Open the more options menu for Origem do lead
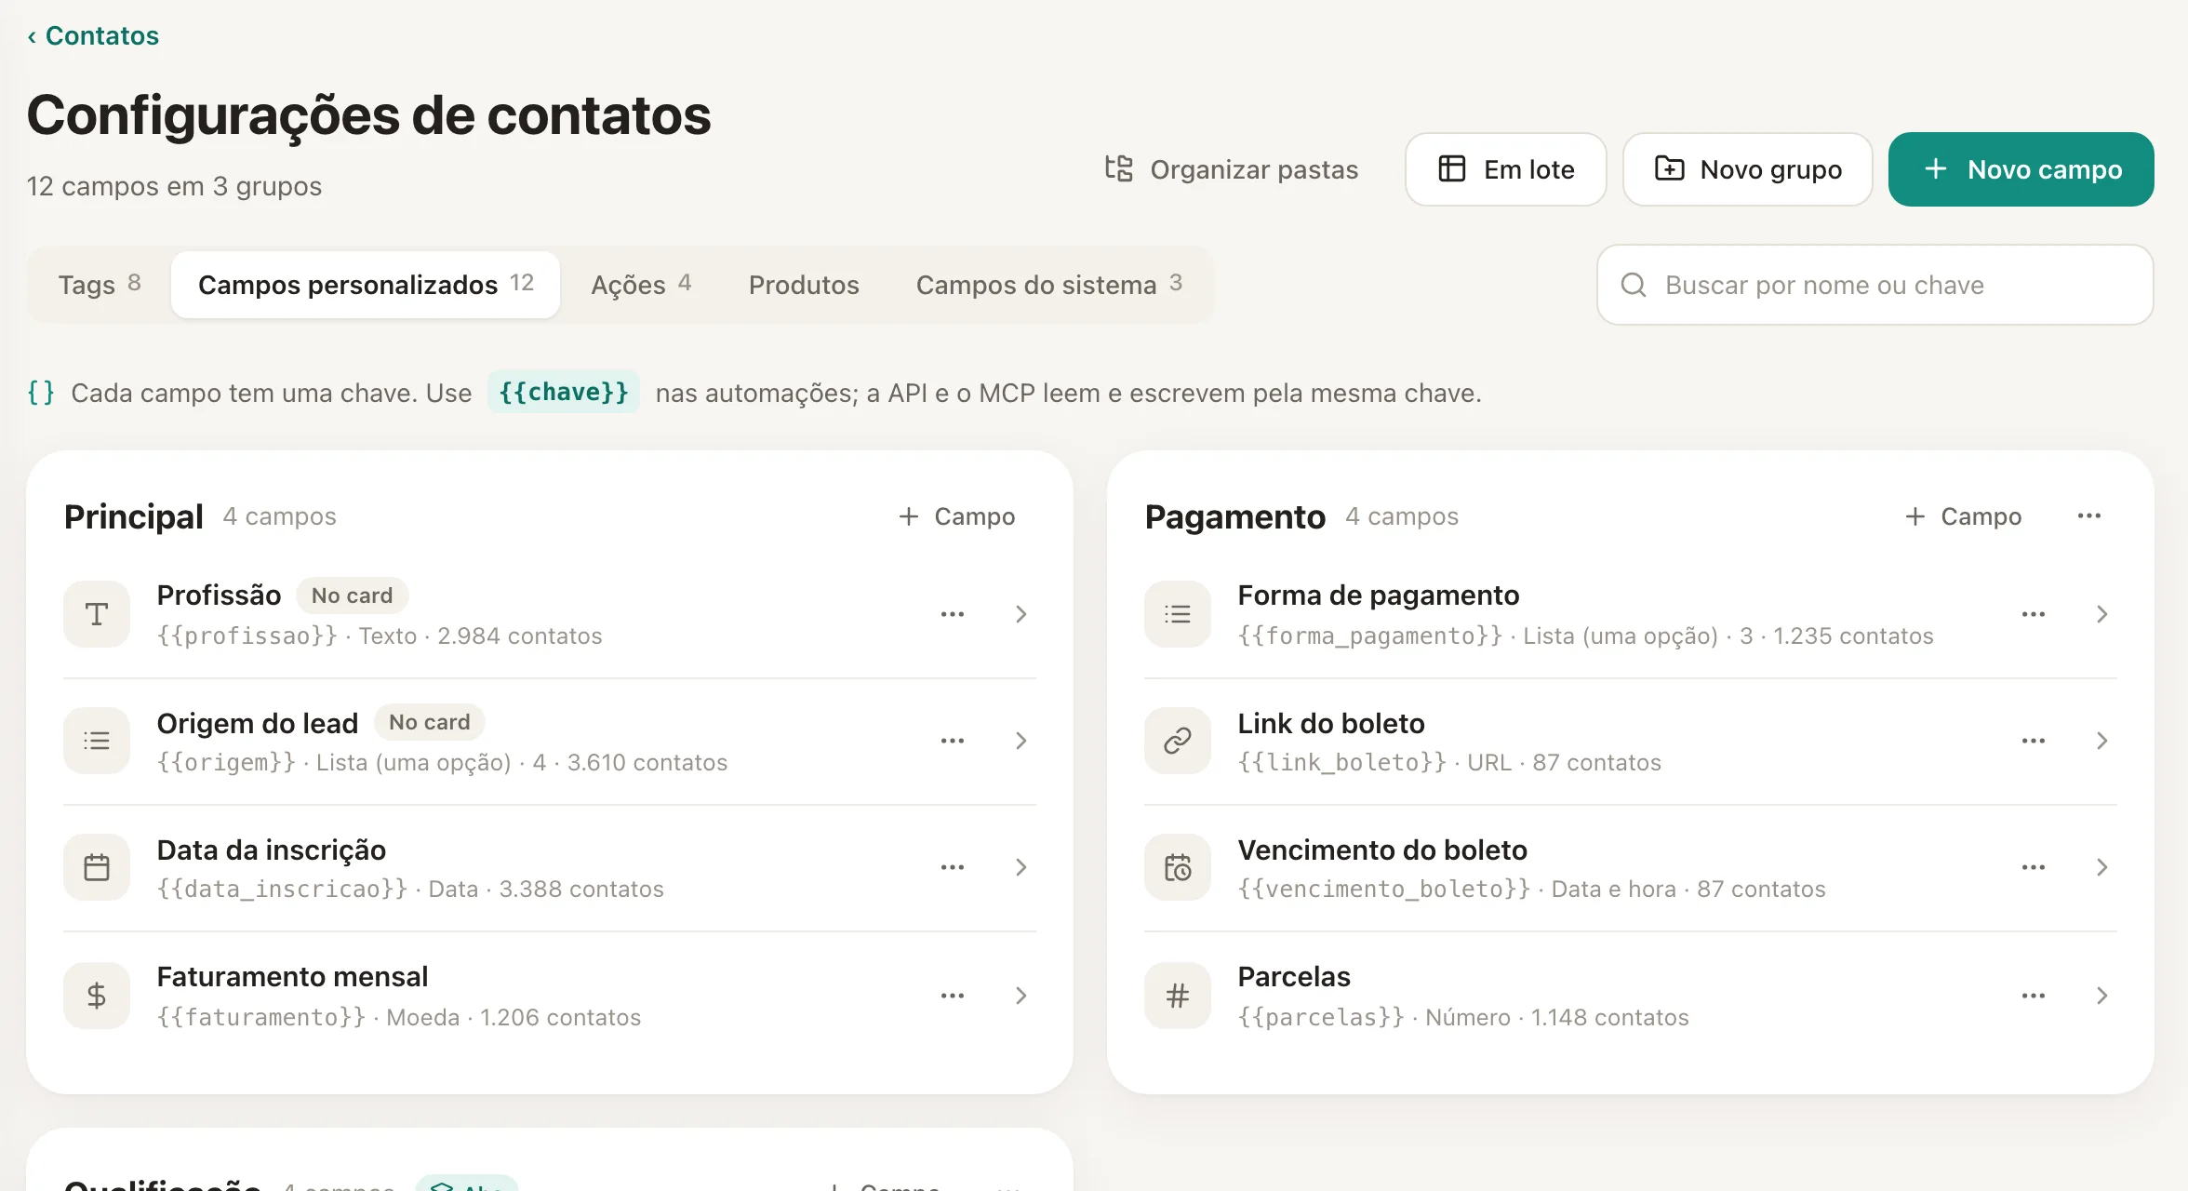 [x=953, y=741]
